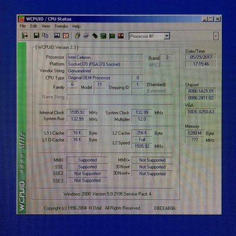
Task: Click the L2 Speed 1595.92 MHz value
Action: click(142, 146)
